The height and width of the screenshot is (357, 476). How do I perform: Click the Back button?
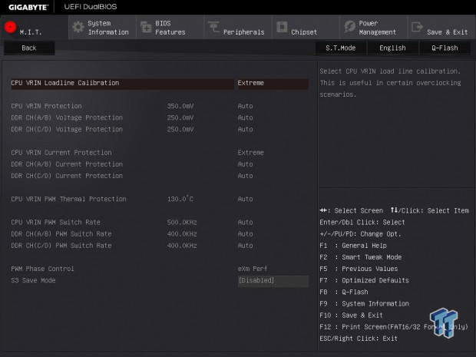(x=29, y=48)
